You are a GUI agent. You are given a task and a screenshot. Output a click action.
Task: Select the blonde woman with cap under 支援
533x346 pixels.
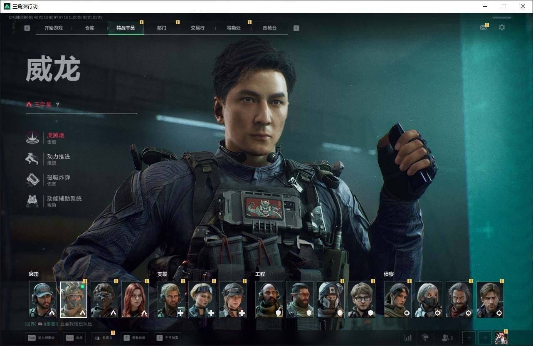[202, 300]
